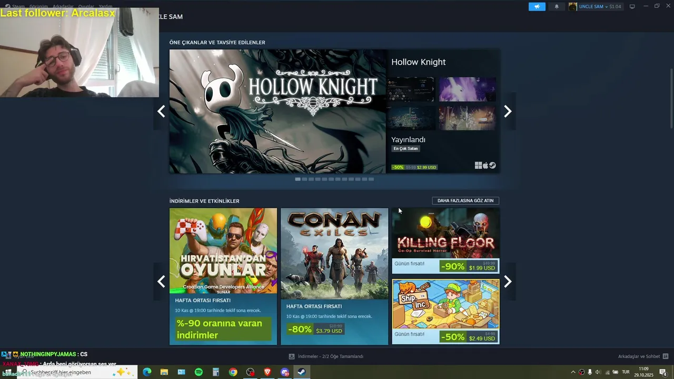Screen dimensions: 674x379
Task: Open the taskbar clock showing 11:09
Action: [x=643, y=372]
